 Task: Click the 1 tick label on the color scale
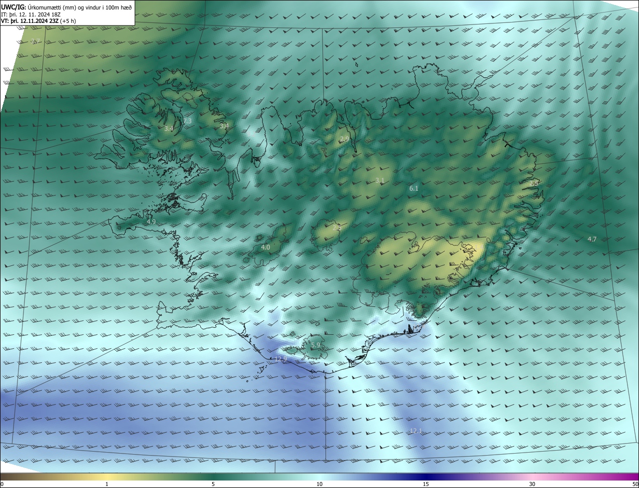click(x=107, y=484)
